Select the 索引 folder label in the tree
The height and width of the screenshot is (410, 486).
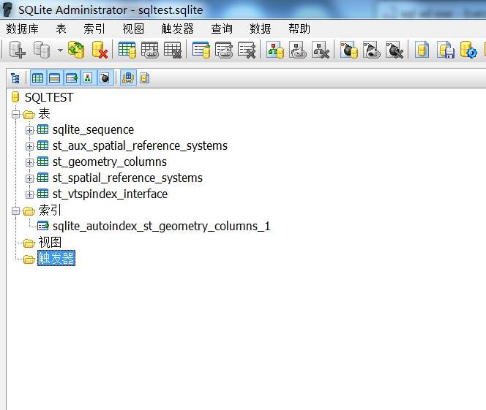click(50, 210)
